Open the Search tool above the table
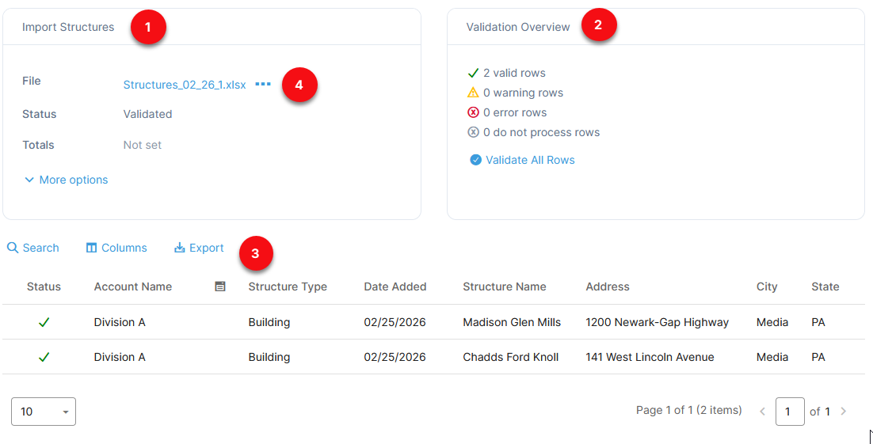The image size is (873, 444). (33, 248)
